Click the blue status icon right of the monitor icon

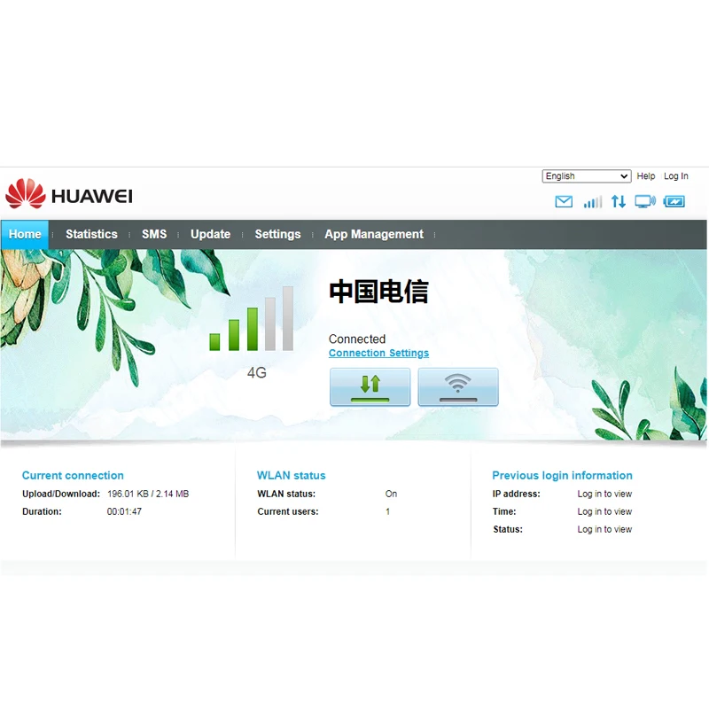674,202
